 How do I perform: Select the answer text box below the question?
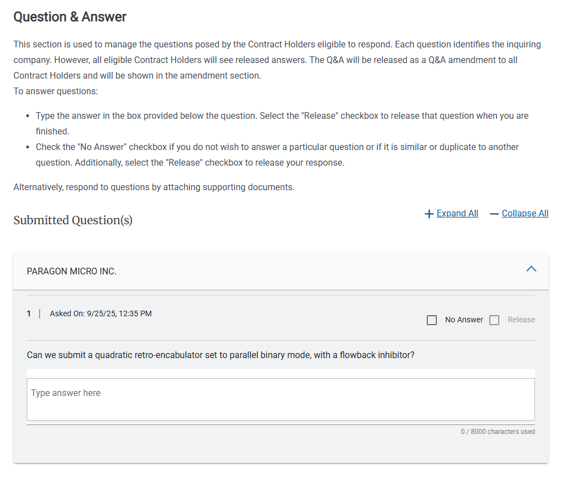coord(281,399)
